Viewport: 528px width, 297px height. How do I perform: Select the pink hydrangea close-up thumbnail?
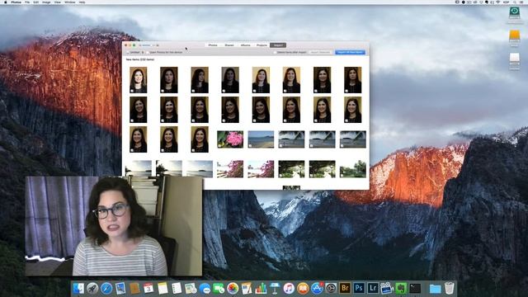pos(230,139)
